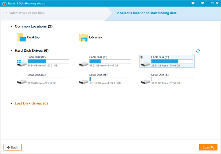Collapse the Hard Disk Drives section
Image resolution: width=221 pixels, height=154 pixels.
click(11, 51)
